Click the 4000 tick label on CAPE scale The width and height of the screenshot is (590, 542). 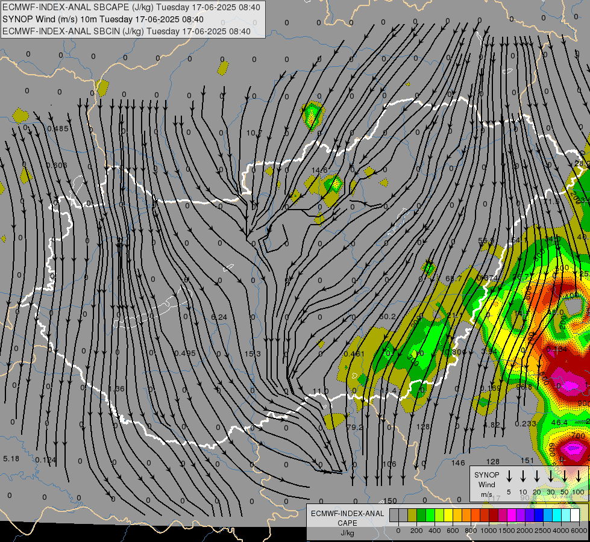pos(561,531)
